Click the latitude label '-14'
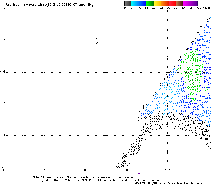 tap(3, 71)
